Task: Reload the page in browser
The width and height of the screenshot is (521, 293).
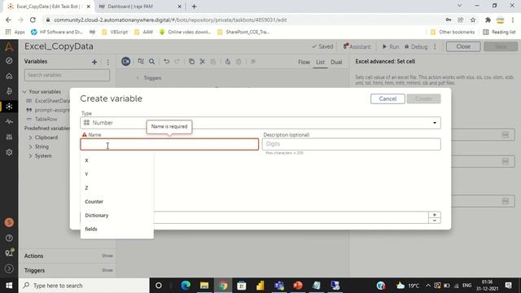Action: [x=33, y=20]
